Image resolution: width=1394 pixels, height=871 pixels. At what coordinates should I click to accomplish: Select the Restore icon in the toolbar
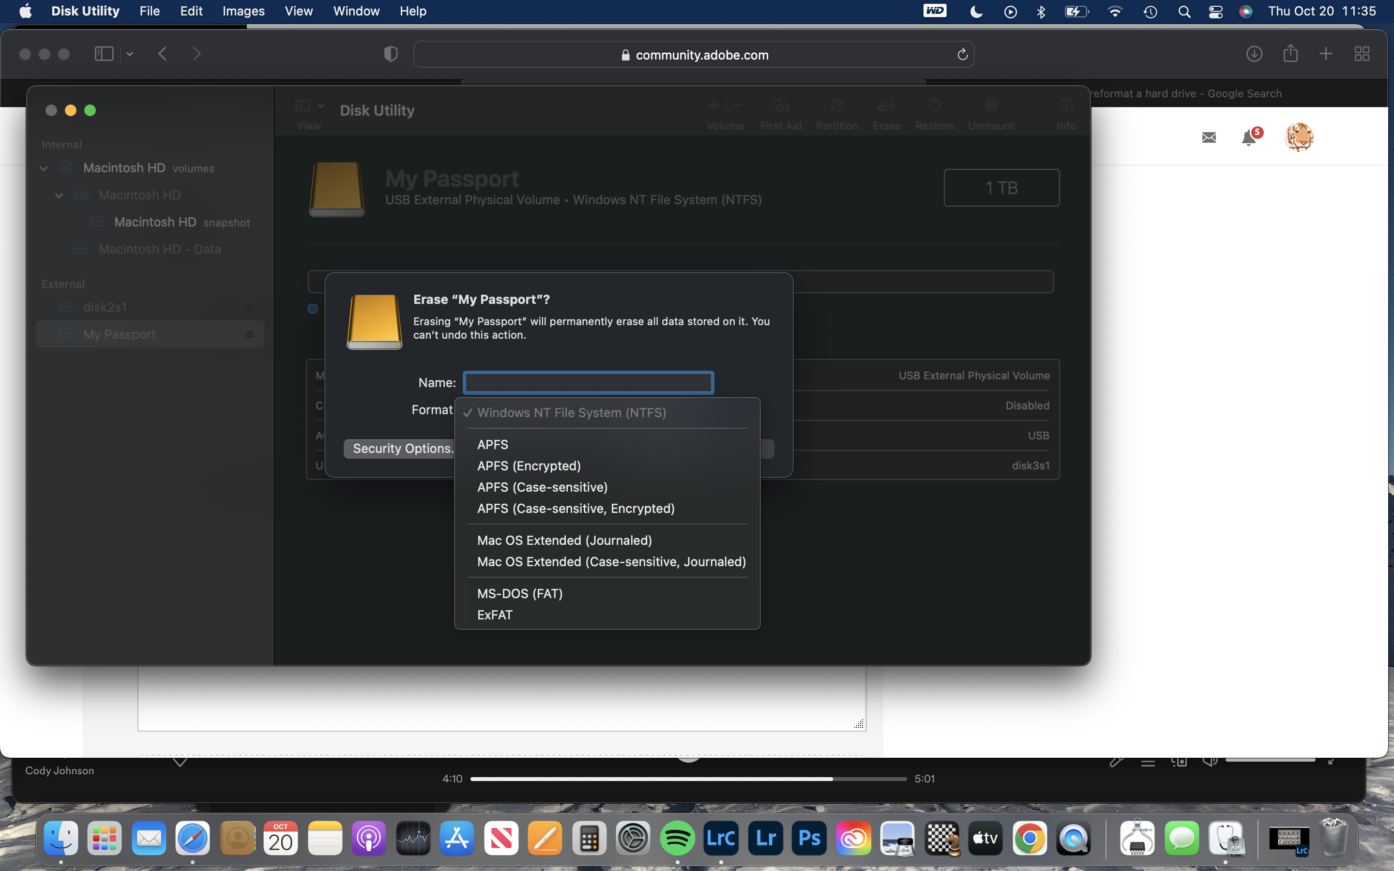tap(934, 113)
